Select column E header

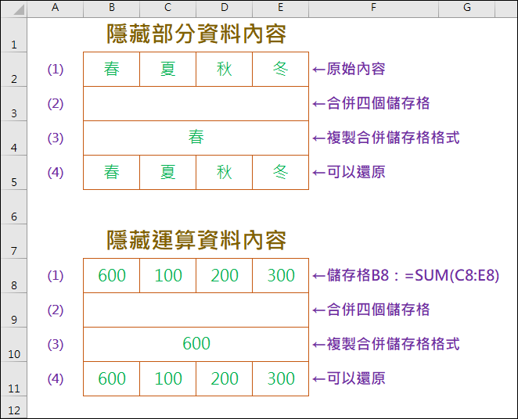pos(280,8)
